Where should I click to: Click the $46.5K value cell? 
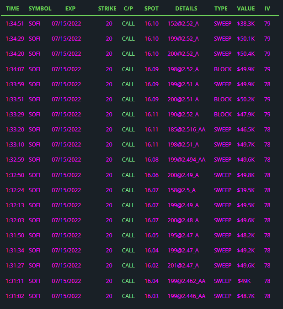click(x=246, y=130)
